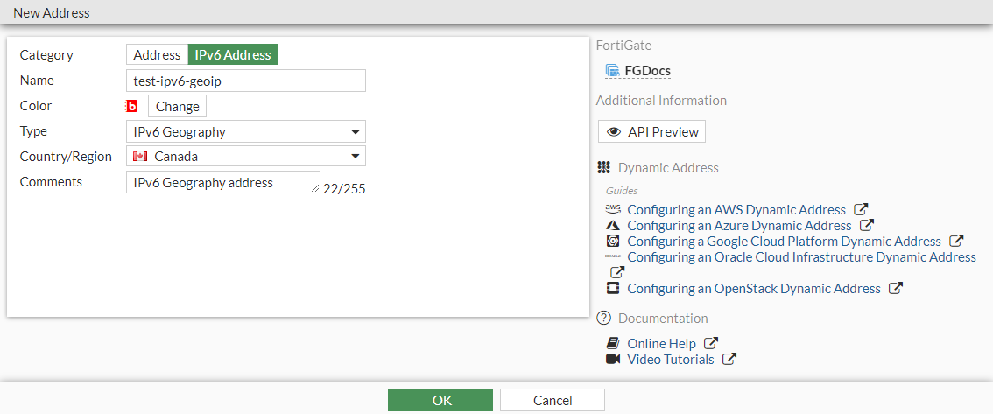Click the Azure logo icon

coord(613,225)
